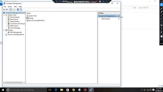Click Storage in the center pane
The width and height of the screenshot is (163, 92).
pyautogui.click(x=31, y=18)
